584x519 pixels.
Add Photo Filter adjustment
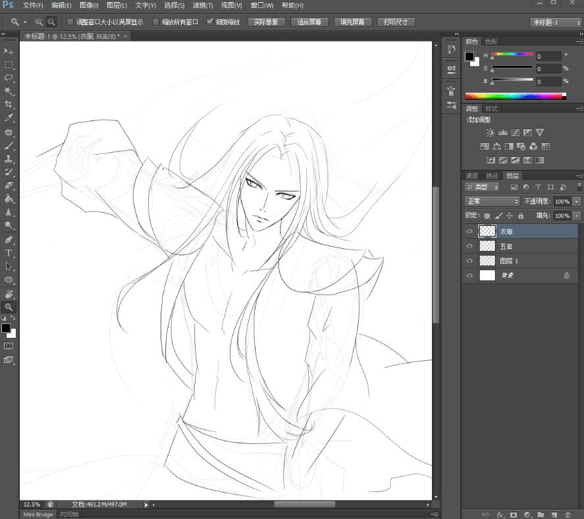[521, 146]
